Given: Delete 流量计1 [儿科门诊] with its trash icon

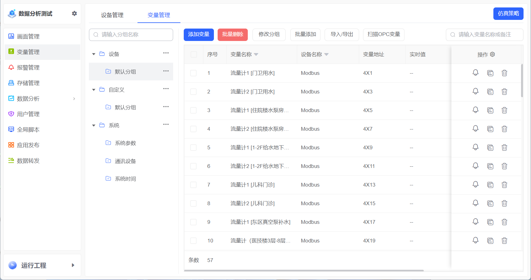Looking at the screenshot, I should click(x=504, y=185).
